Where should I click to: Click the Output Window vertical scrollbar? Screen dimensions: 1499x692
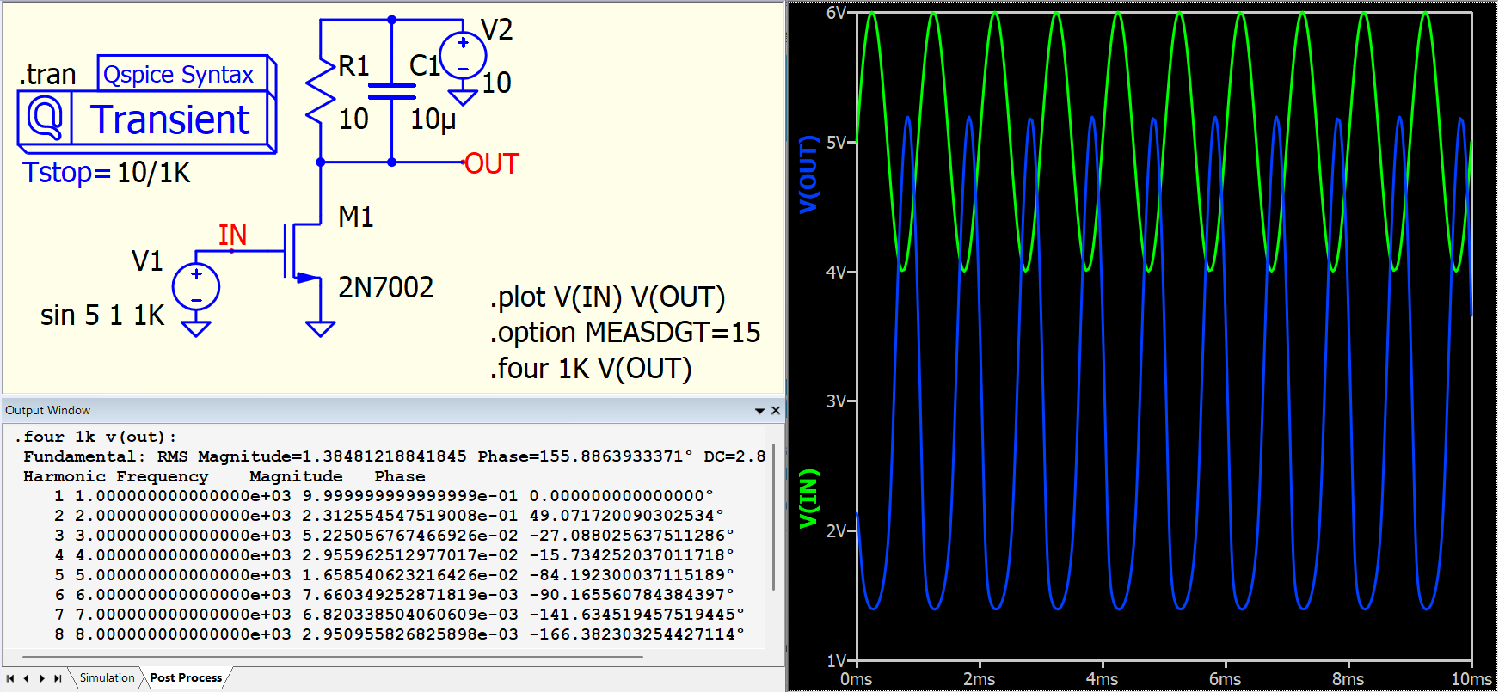pos(774,516)
